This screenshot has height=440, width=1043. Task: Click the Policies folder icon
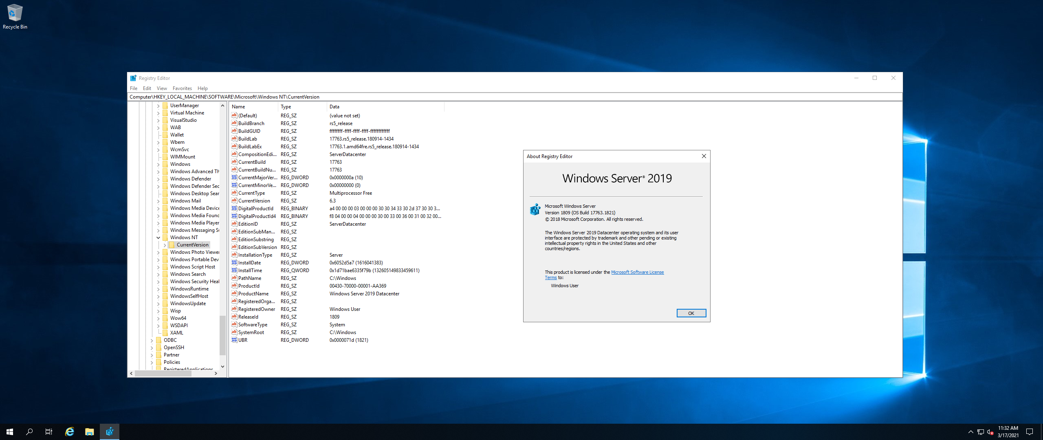coord(159,362)
